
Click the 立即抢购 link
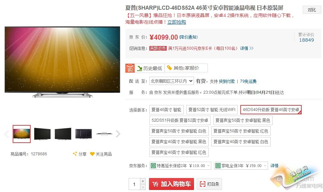177,22
